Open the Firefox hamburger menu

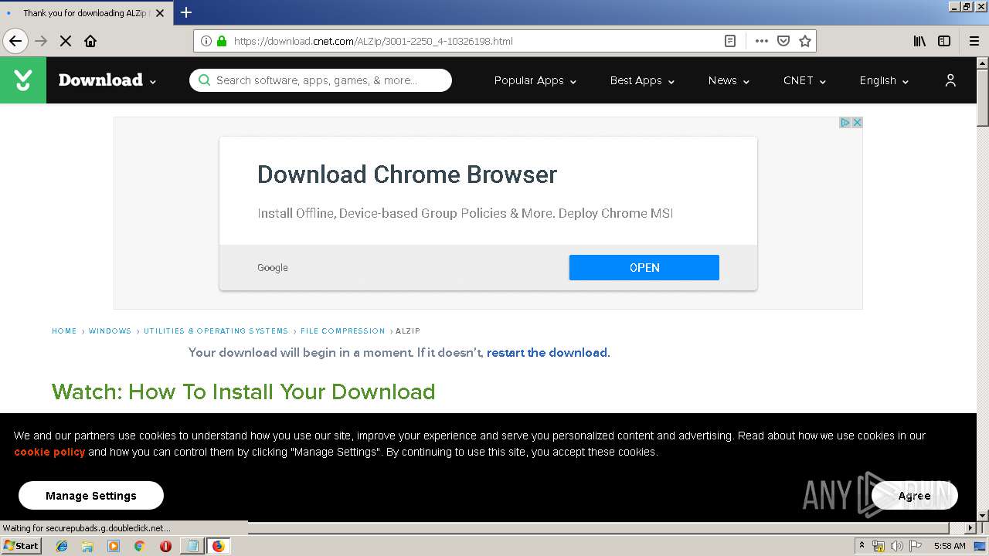[974, 41]
